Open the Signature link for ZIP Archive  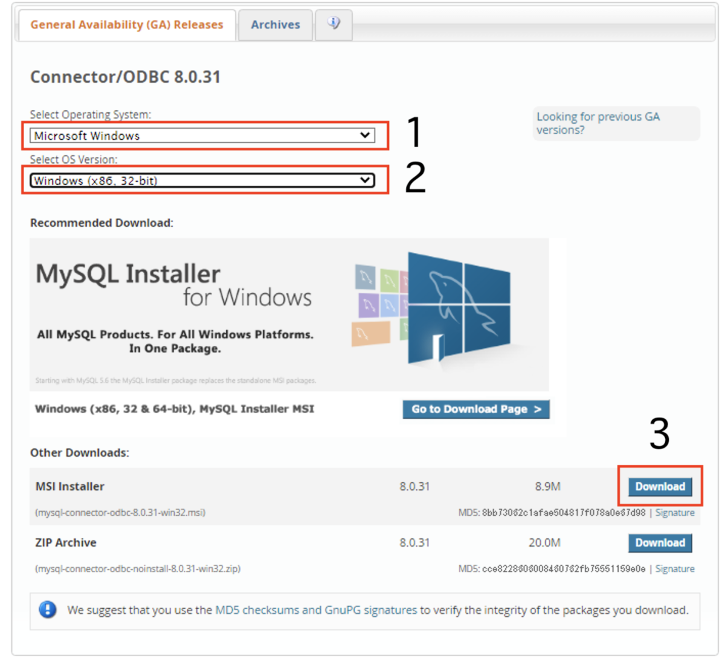[x=675, y=568]
